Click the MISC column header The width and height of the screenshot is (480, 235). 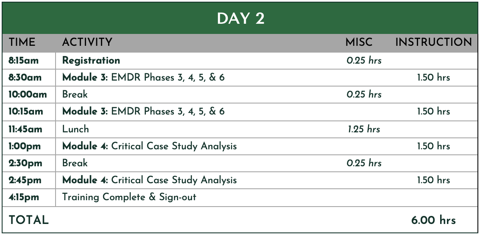coord(359,42)
